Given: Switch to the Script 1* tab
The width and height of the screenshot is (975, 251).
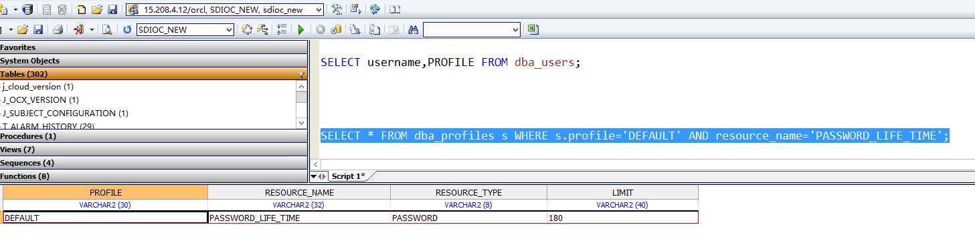Looking at the screenshot, I should (349, 176).
